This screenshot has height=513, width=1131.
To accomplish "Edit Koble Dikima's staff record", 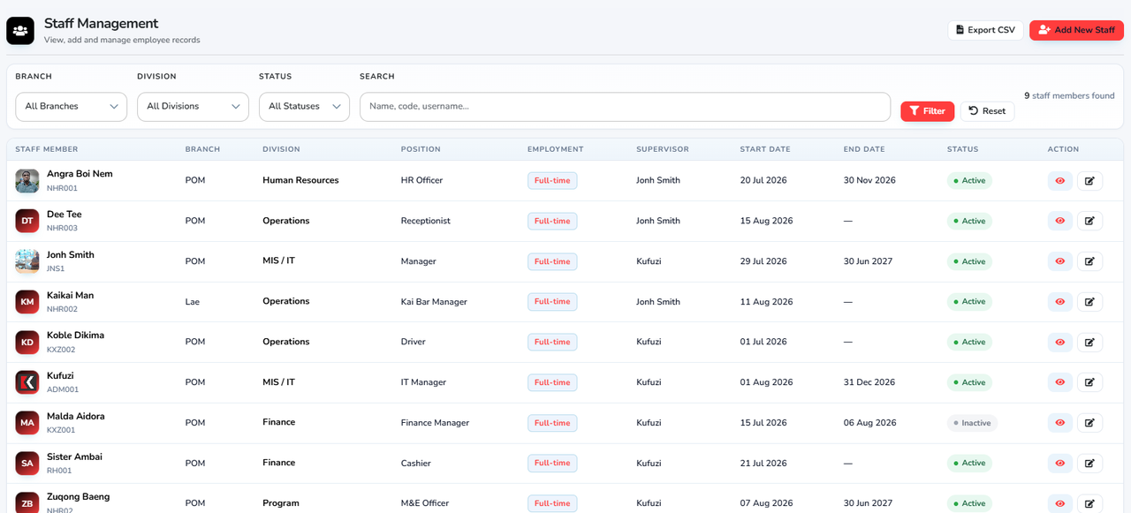I will pyautogui.click(x=1089, y=342).
